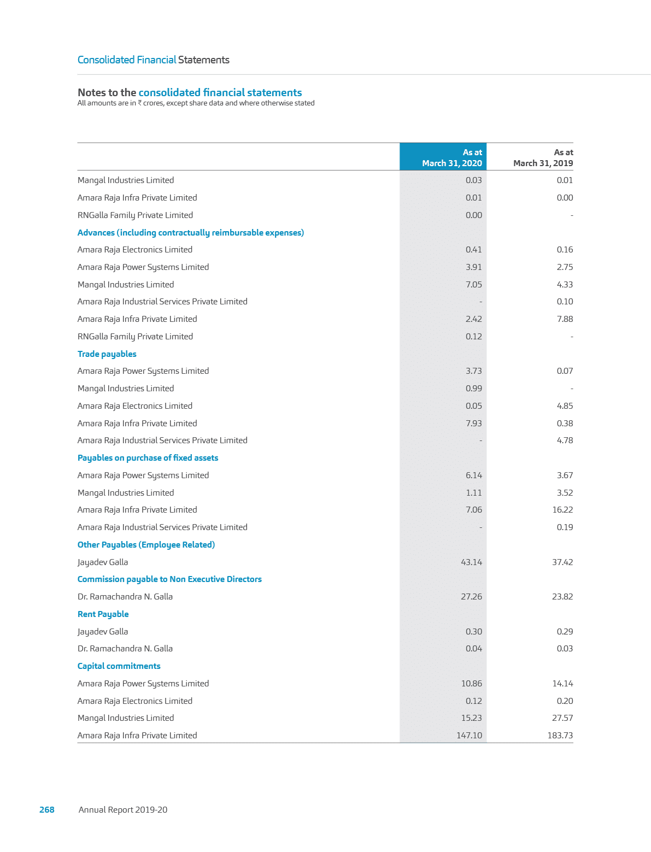Click the value '16.22' in the 2019 column

(563, 510)
